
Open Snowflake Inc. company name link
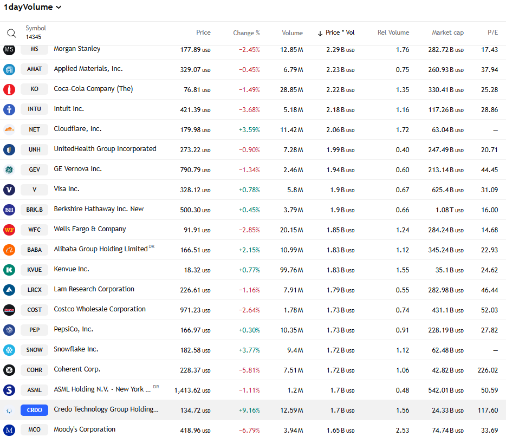[x=76, y=349]
